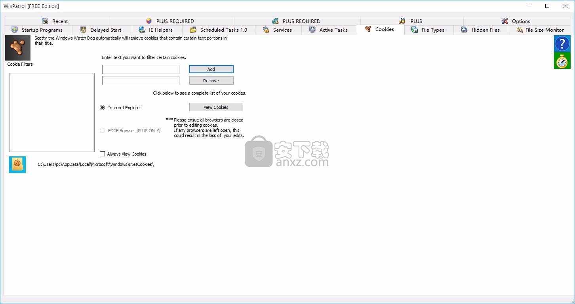Click the Options tools icon
Viewport: 575px width, 304px height.
coord(505,21)
